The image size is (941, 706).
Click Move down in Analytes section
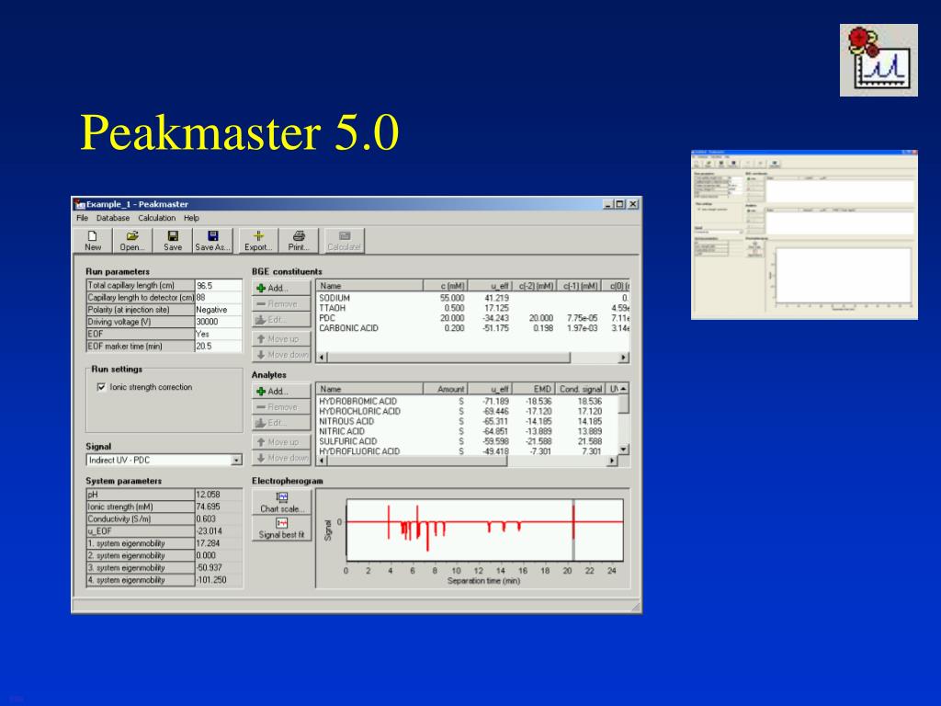point(281,458)
